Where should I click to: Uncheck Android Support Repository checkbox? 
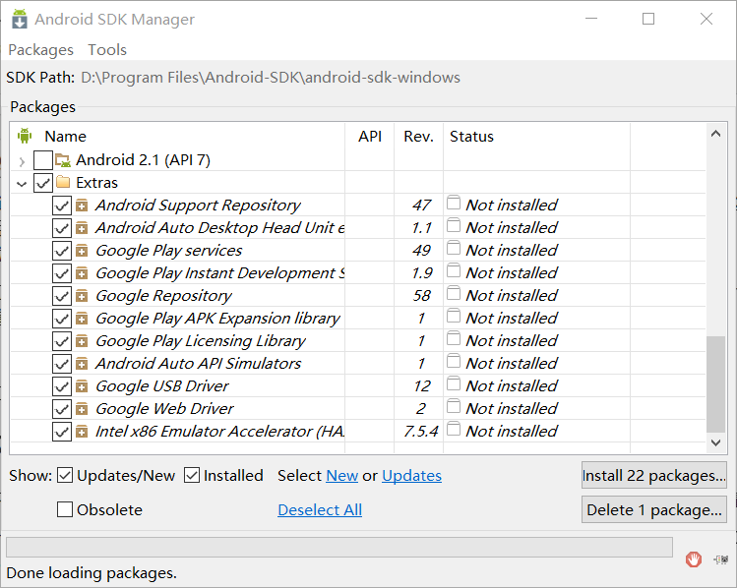pyautogui.click(x=62, y=206)
